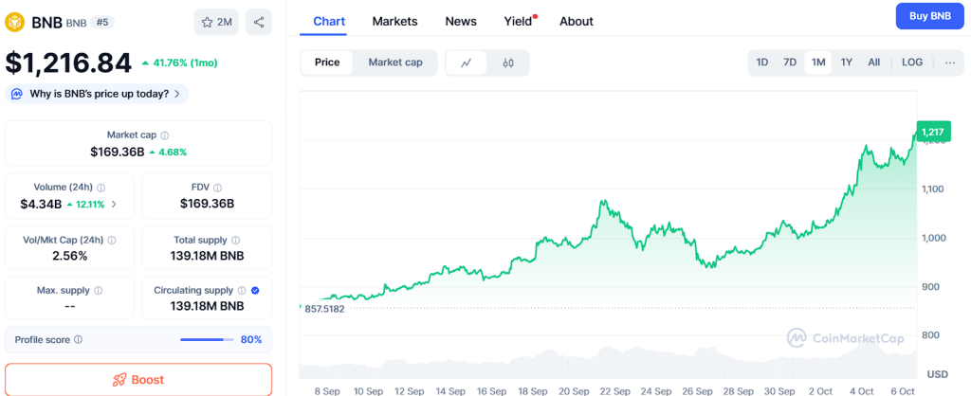Toggle chart to Price view
Image resolution: width=971 pixels, height=396 pixels.
327,63
